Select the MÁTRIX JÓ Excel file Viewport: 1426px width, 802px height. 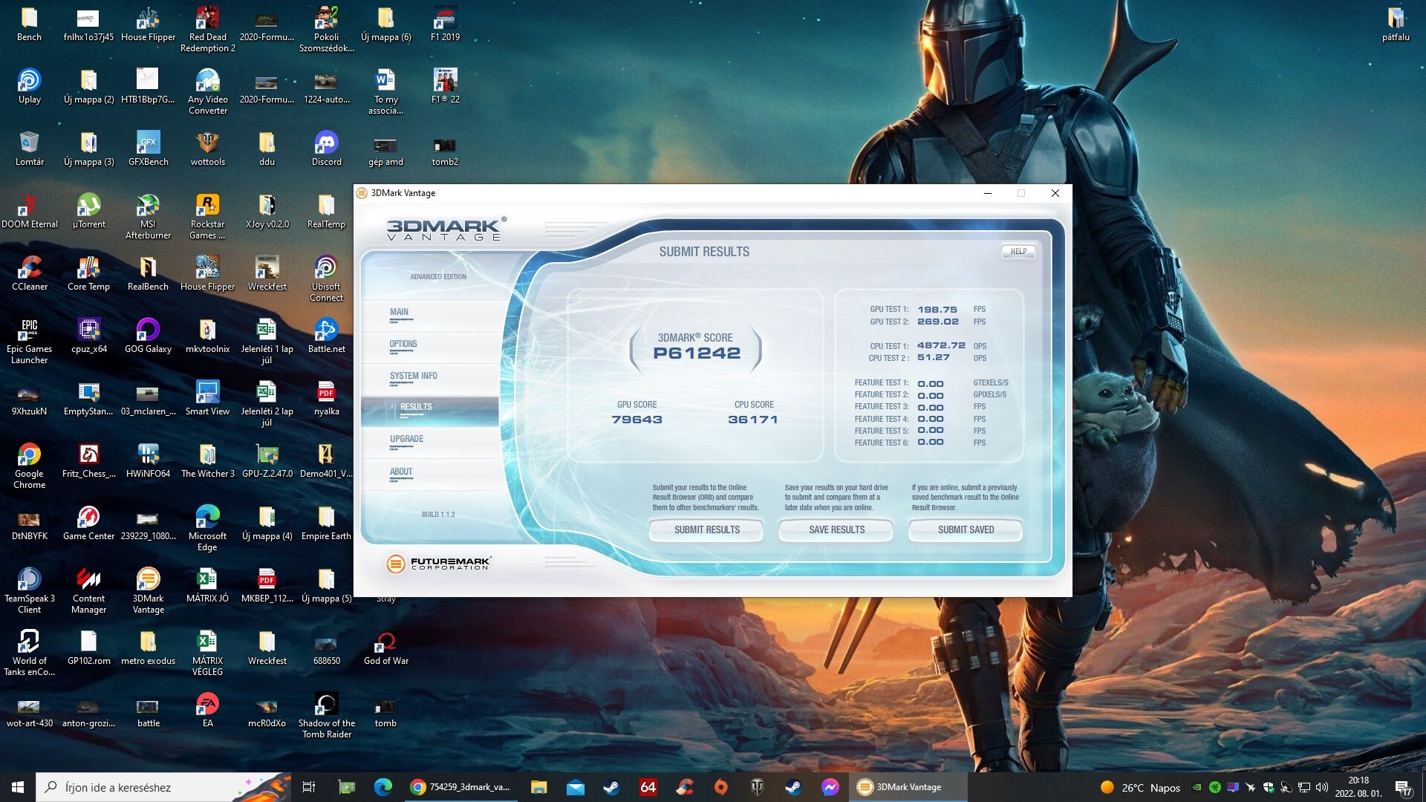click(207, 586)
